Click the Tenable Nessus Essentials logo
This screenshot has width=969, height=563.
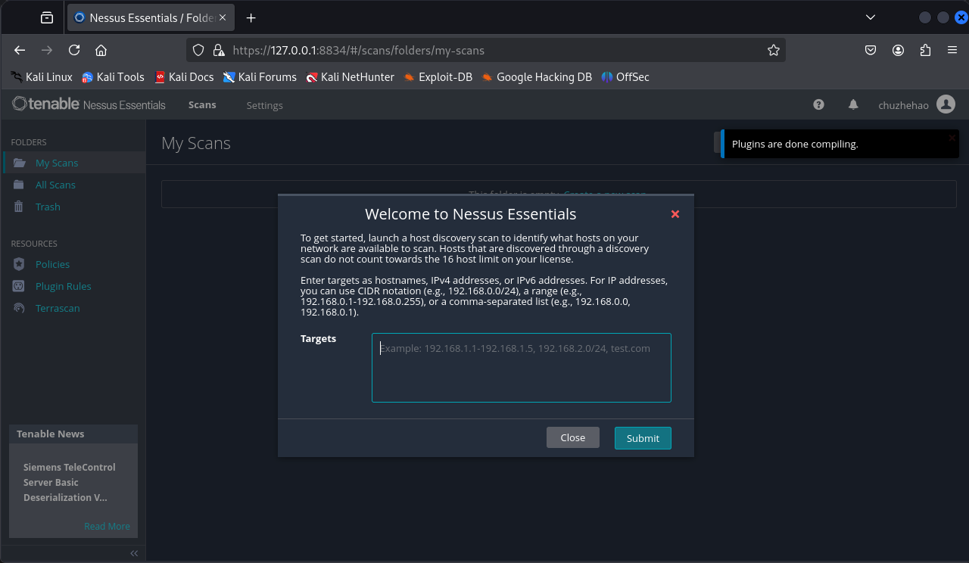[89, 104]
